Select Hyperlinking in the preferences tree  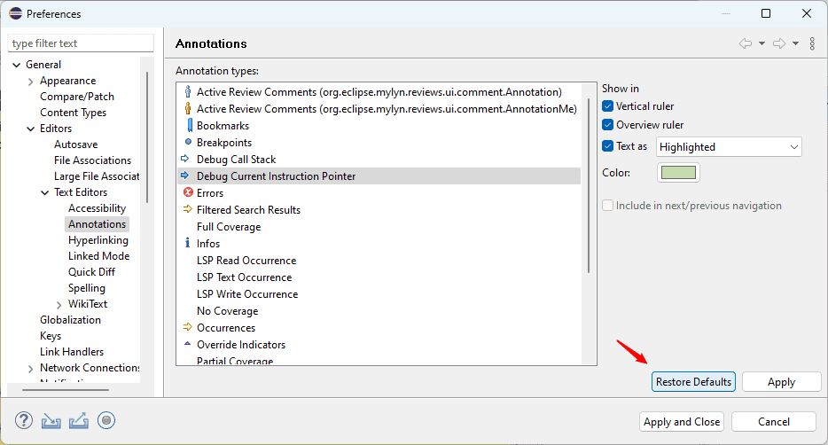(98, 240)
